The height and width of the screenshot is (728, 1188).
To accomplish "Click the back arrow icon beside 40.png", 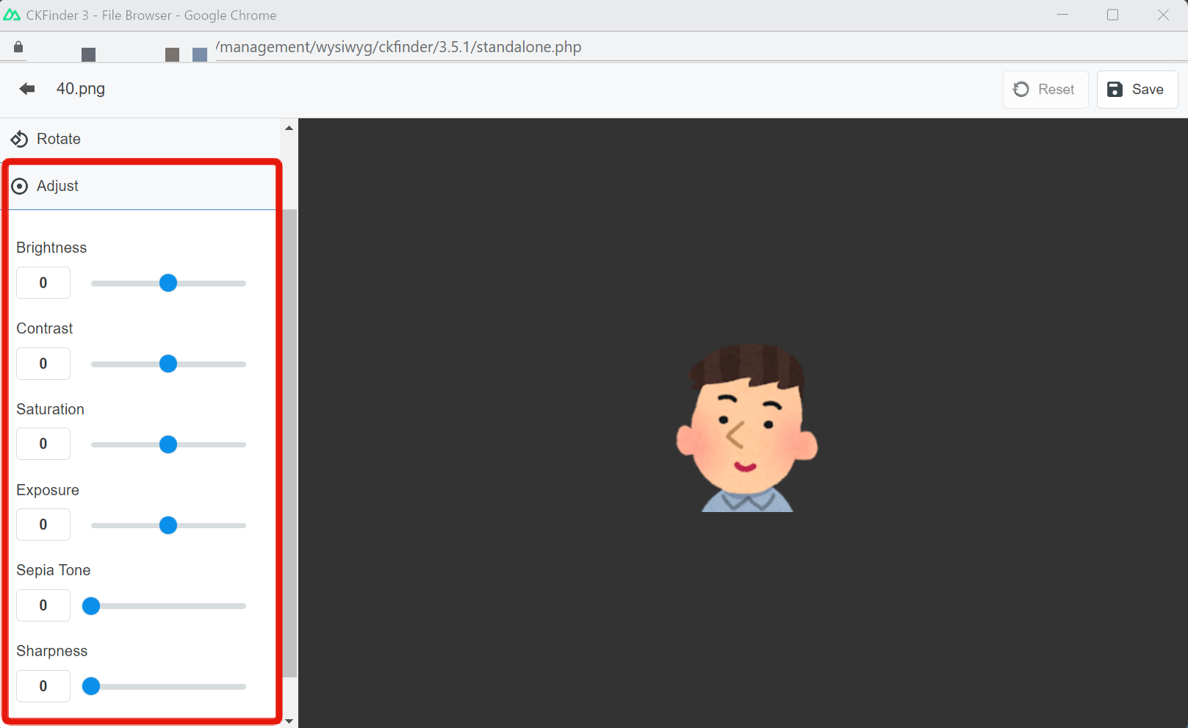I will tap(27, 89).
